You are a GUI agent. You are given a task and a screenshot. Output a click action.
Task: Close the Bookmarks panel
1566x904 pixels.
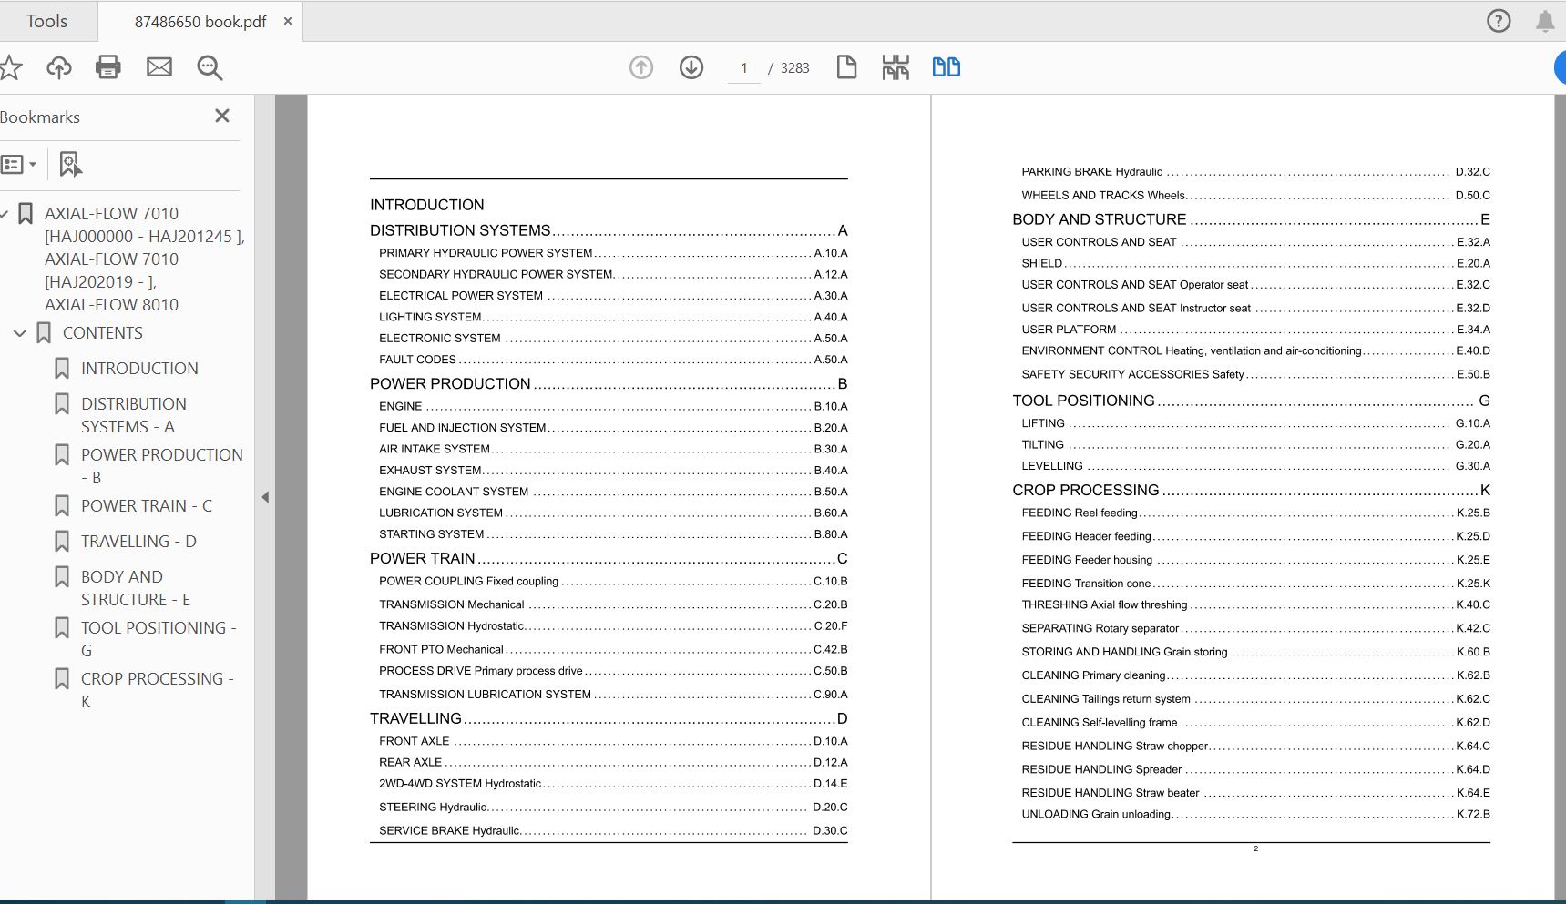[x=222, y=116]
